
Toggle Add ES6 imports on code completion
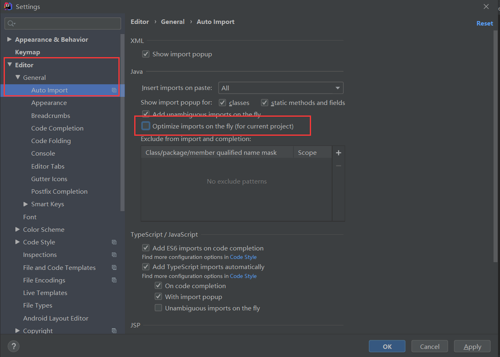coord(146,248)
